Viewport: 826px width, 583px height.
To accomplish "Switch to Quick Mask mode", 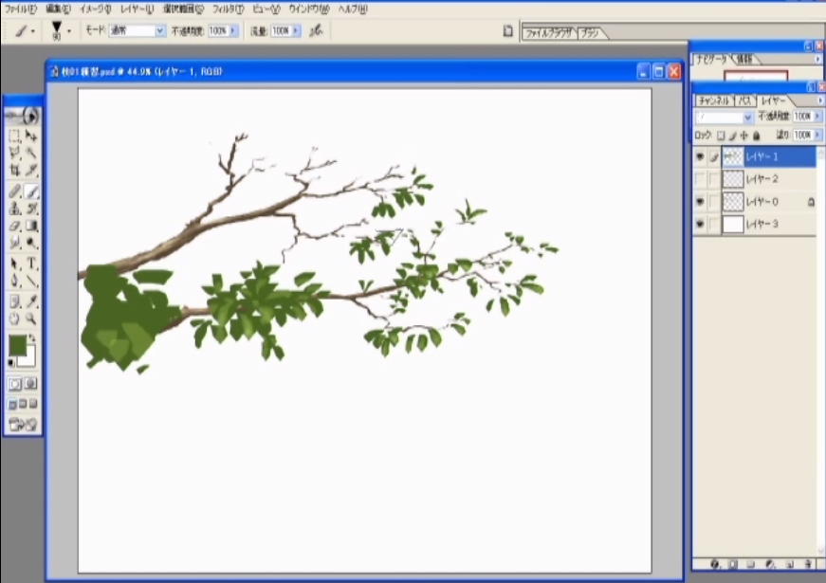I will [x=31, y=384].
